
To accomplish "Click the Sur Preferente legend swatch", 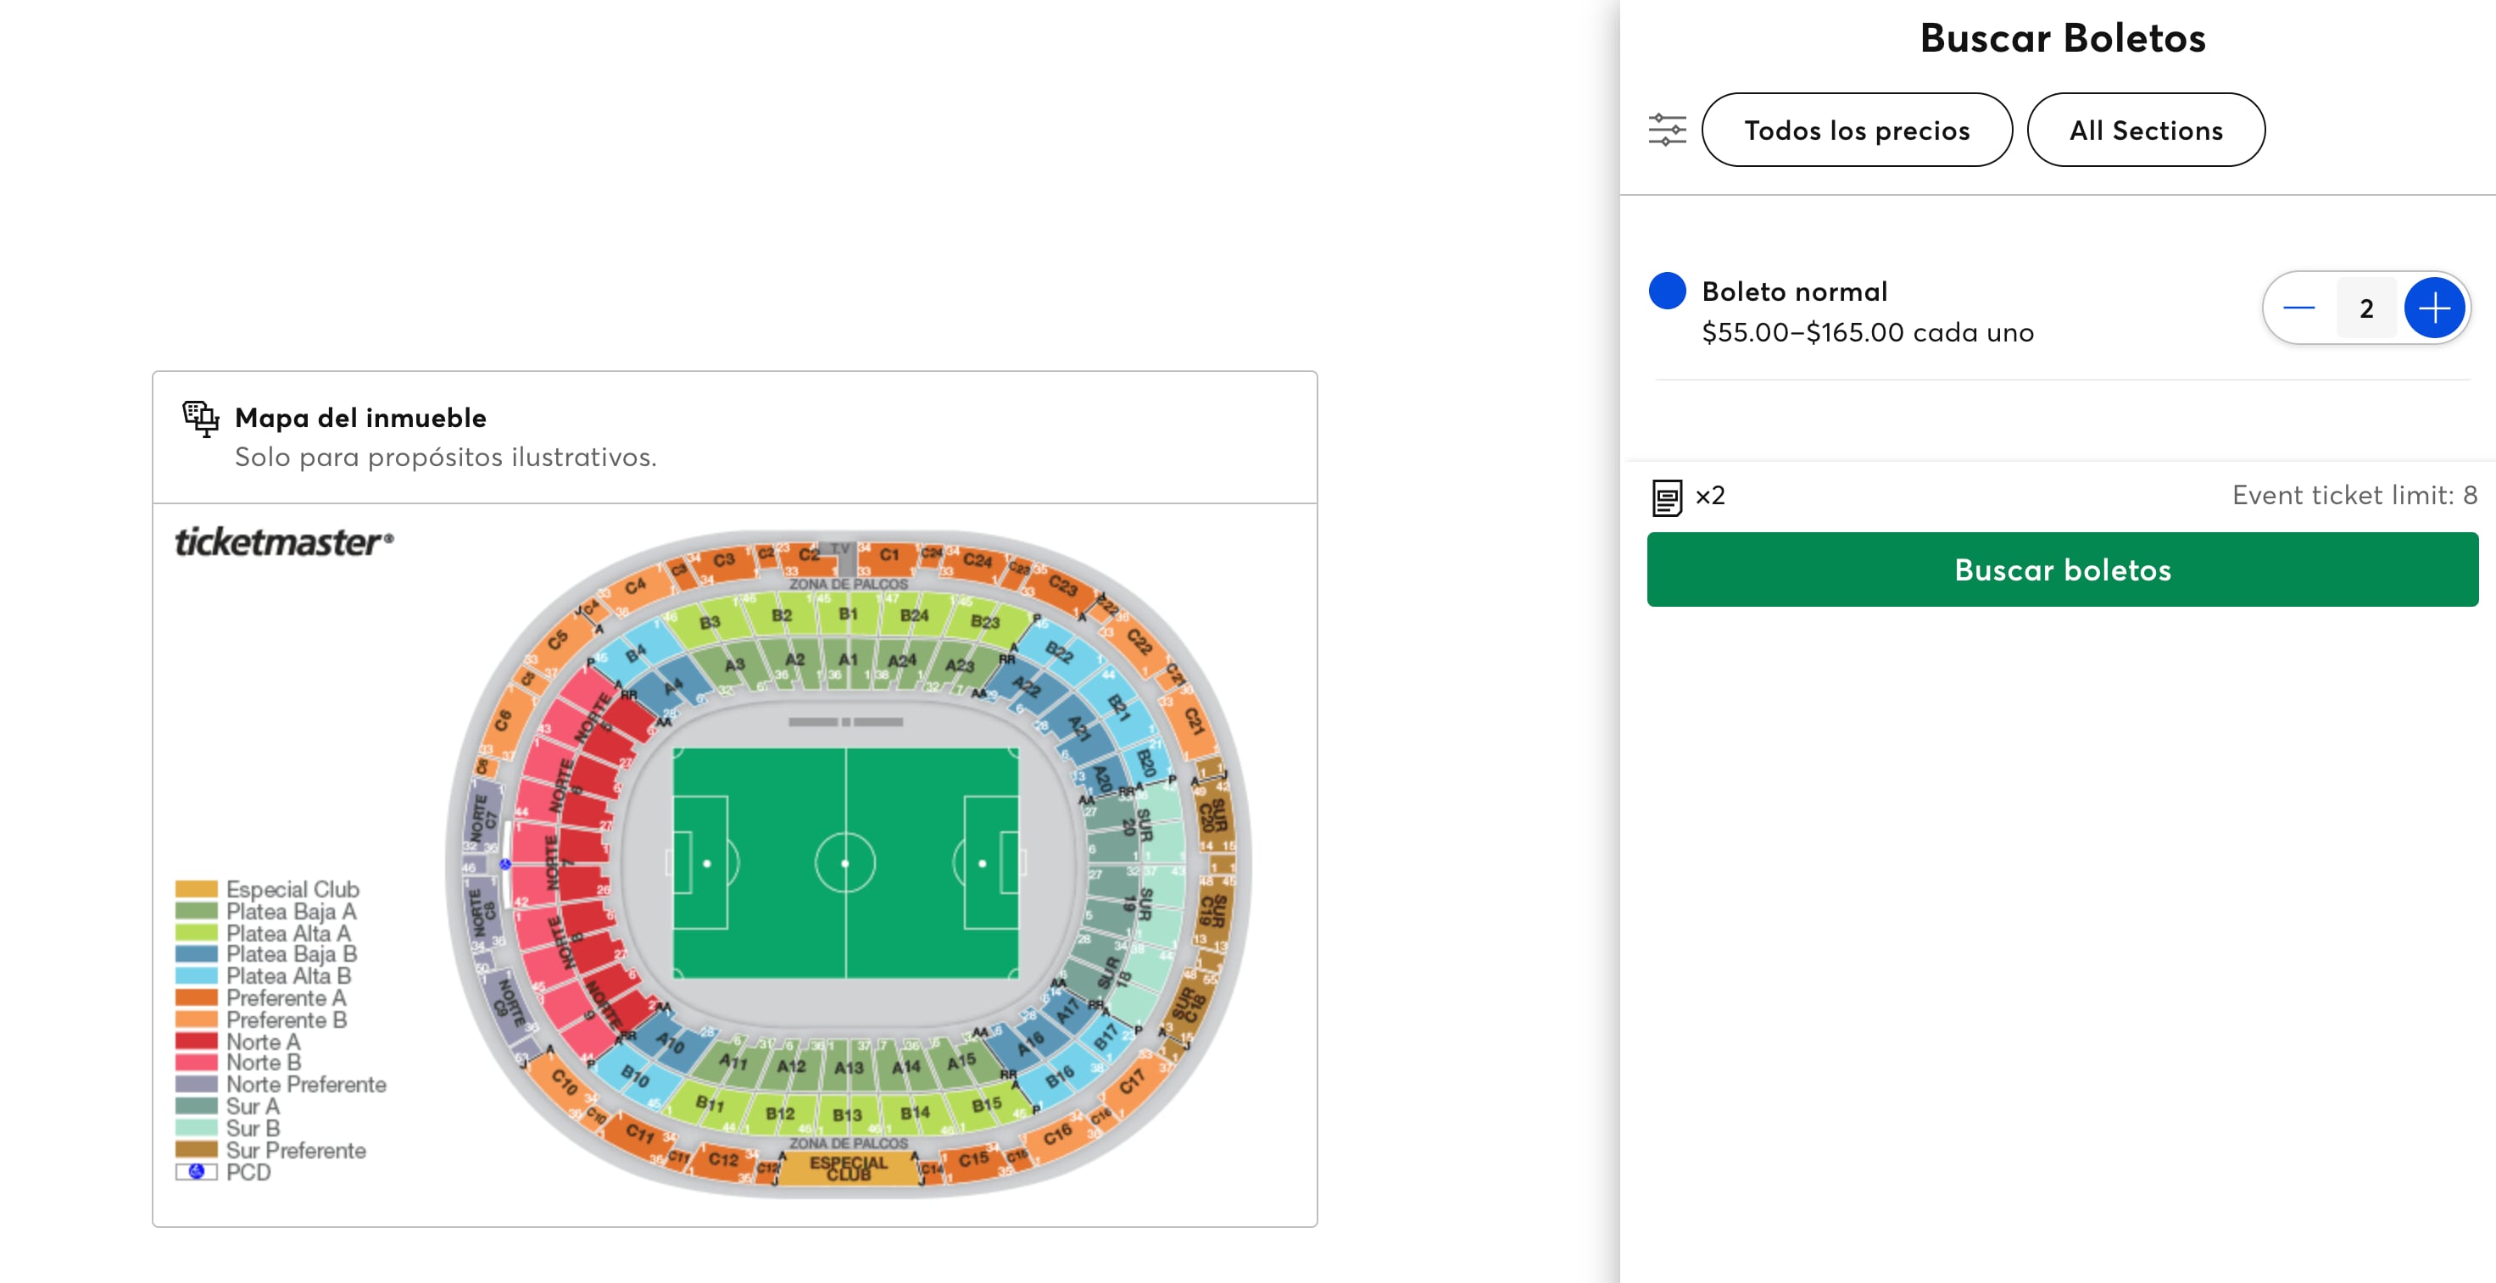I will point(196,1150).
